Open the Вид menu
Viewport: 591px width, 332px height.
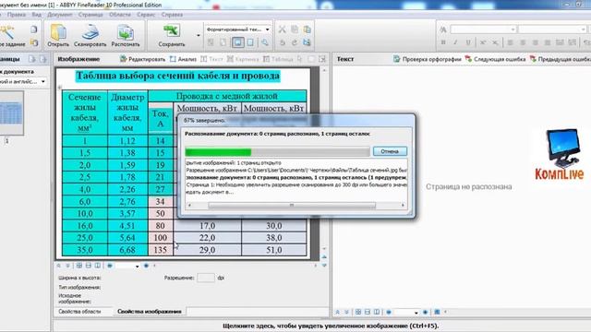pyautogui.click(x=36, y=15)
